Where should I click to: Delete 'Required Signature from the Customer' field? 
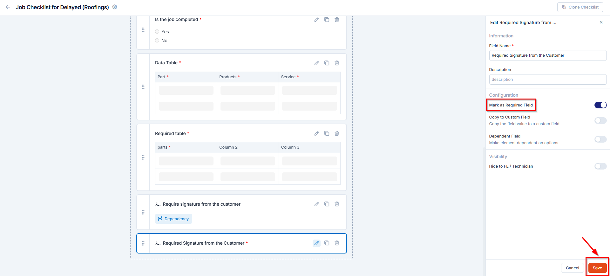point(337,243)
